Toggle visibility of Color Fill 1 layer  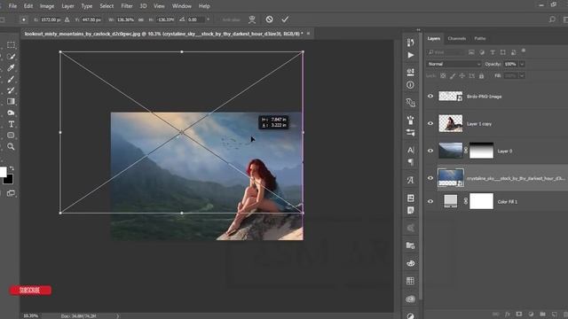430,201
